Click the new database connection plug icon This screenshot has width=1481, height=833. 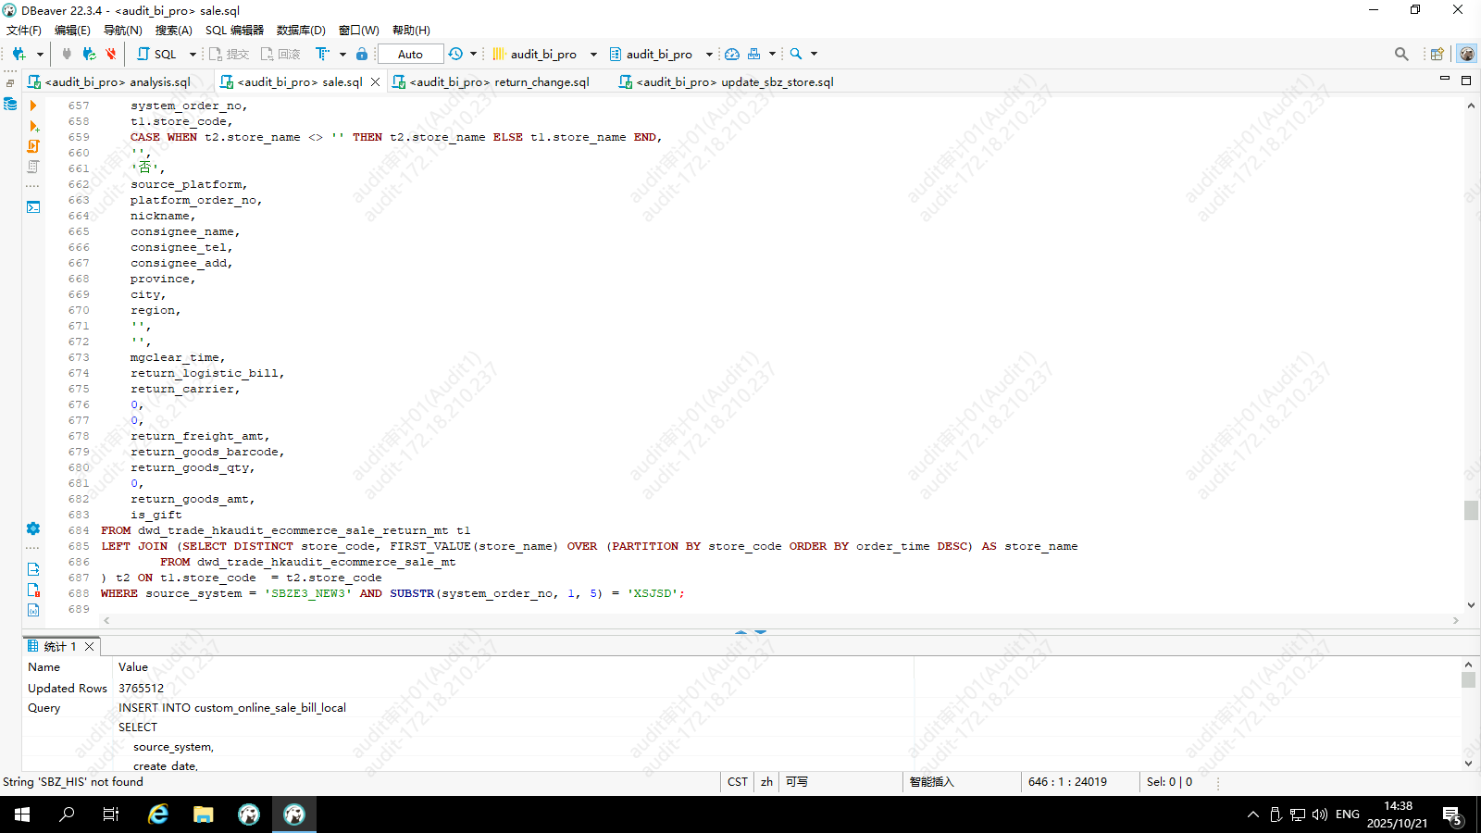19,54
